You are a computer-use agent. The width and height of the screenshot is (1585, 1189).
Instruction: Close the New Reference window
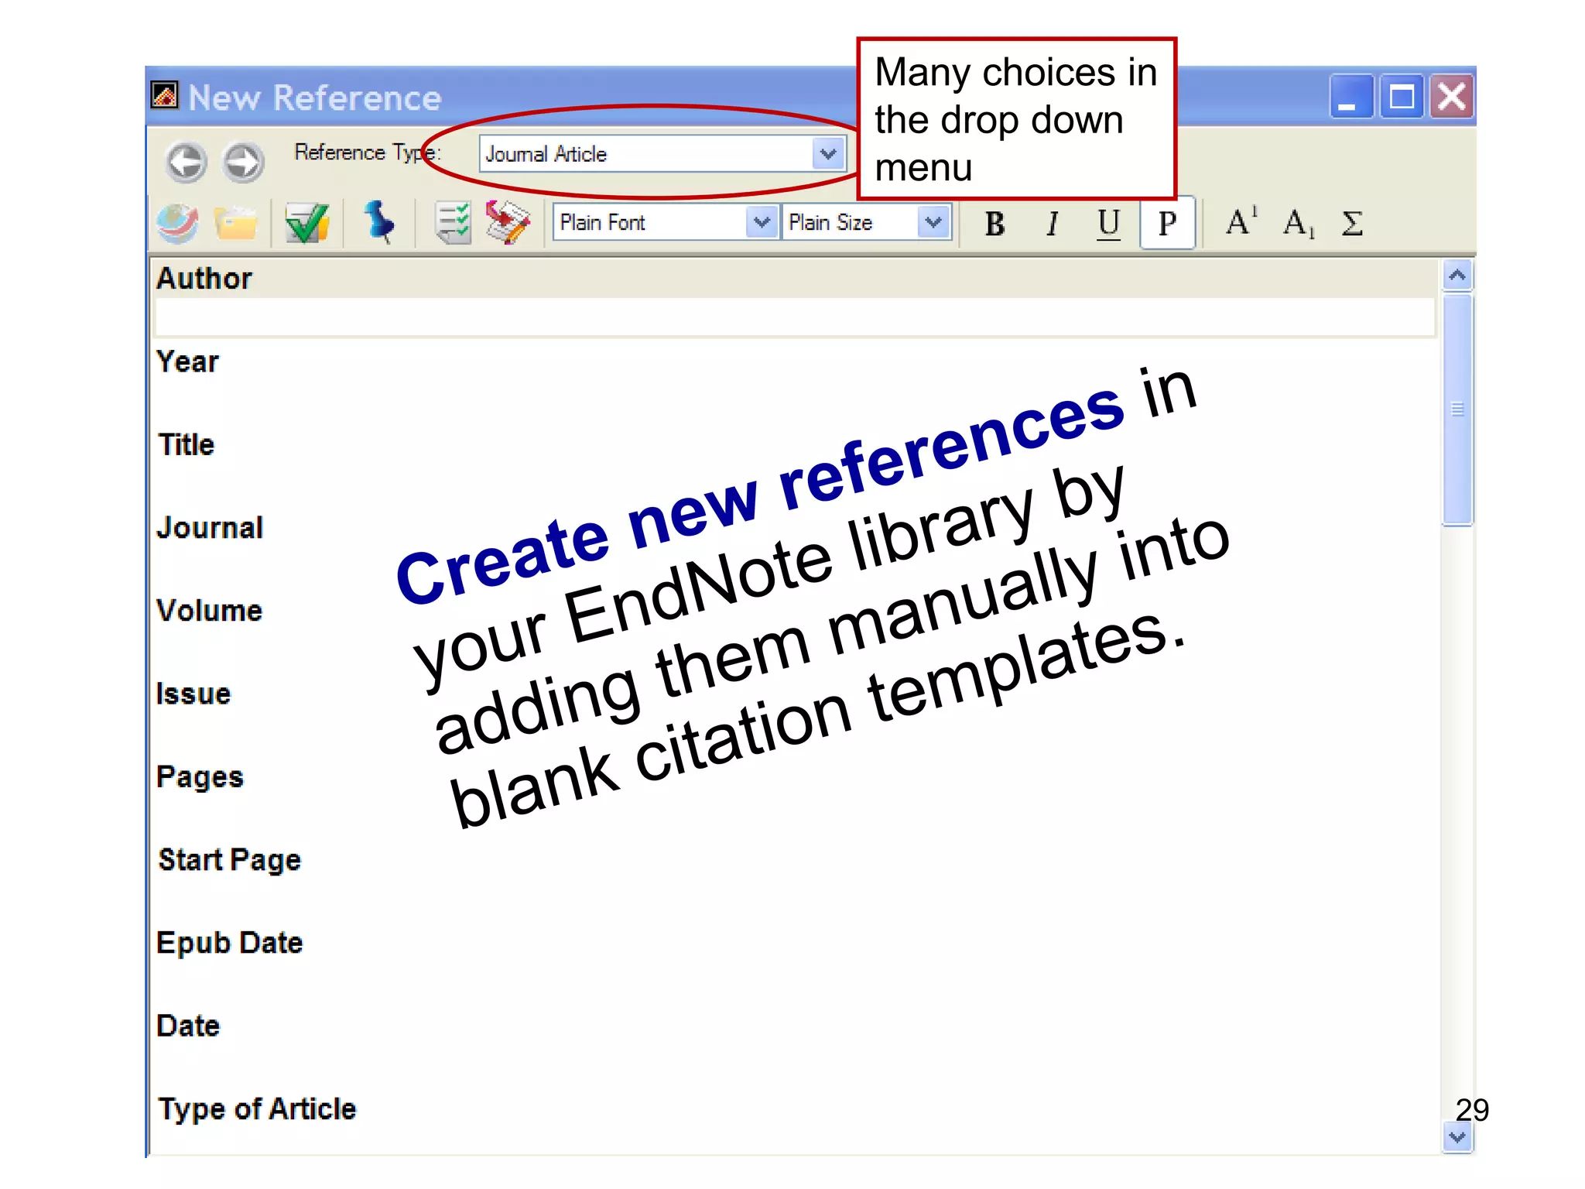click(x=1451, y=97)
